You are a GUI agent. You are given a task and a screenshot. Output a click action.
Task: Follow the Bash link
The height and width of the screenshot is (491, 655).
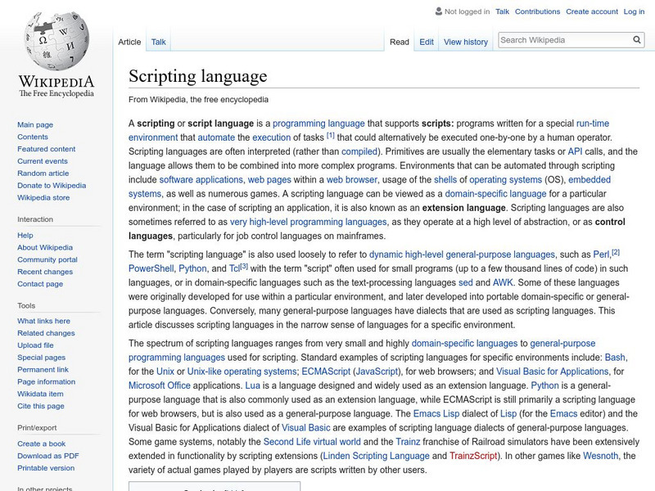[615, 358]
